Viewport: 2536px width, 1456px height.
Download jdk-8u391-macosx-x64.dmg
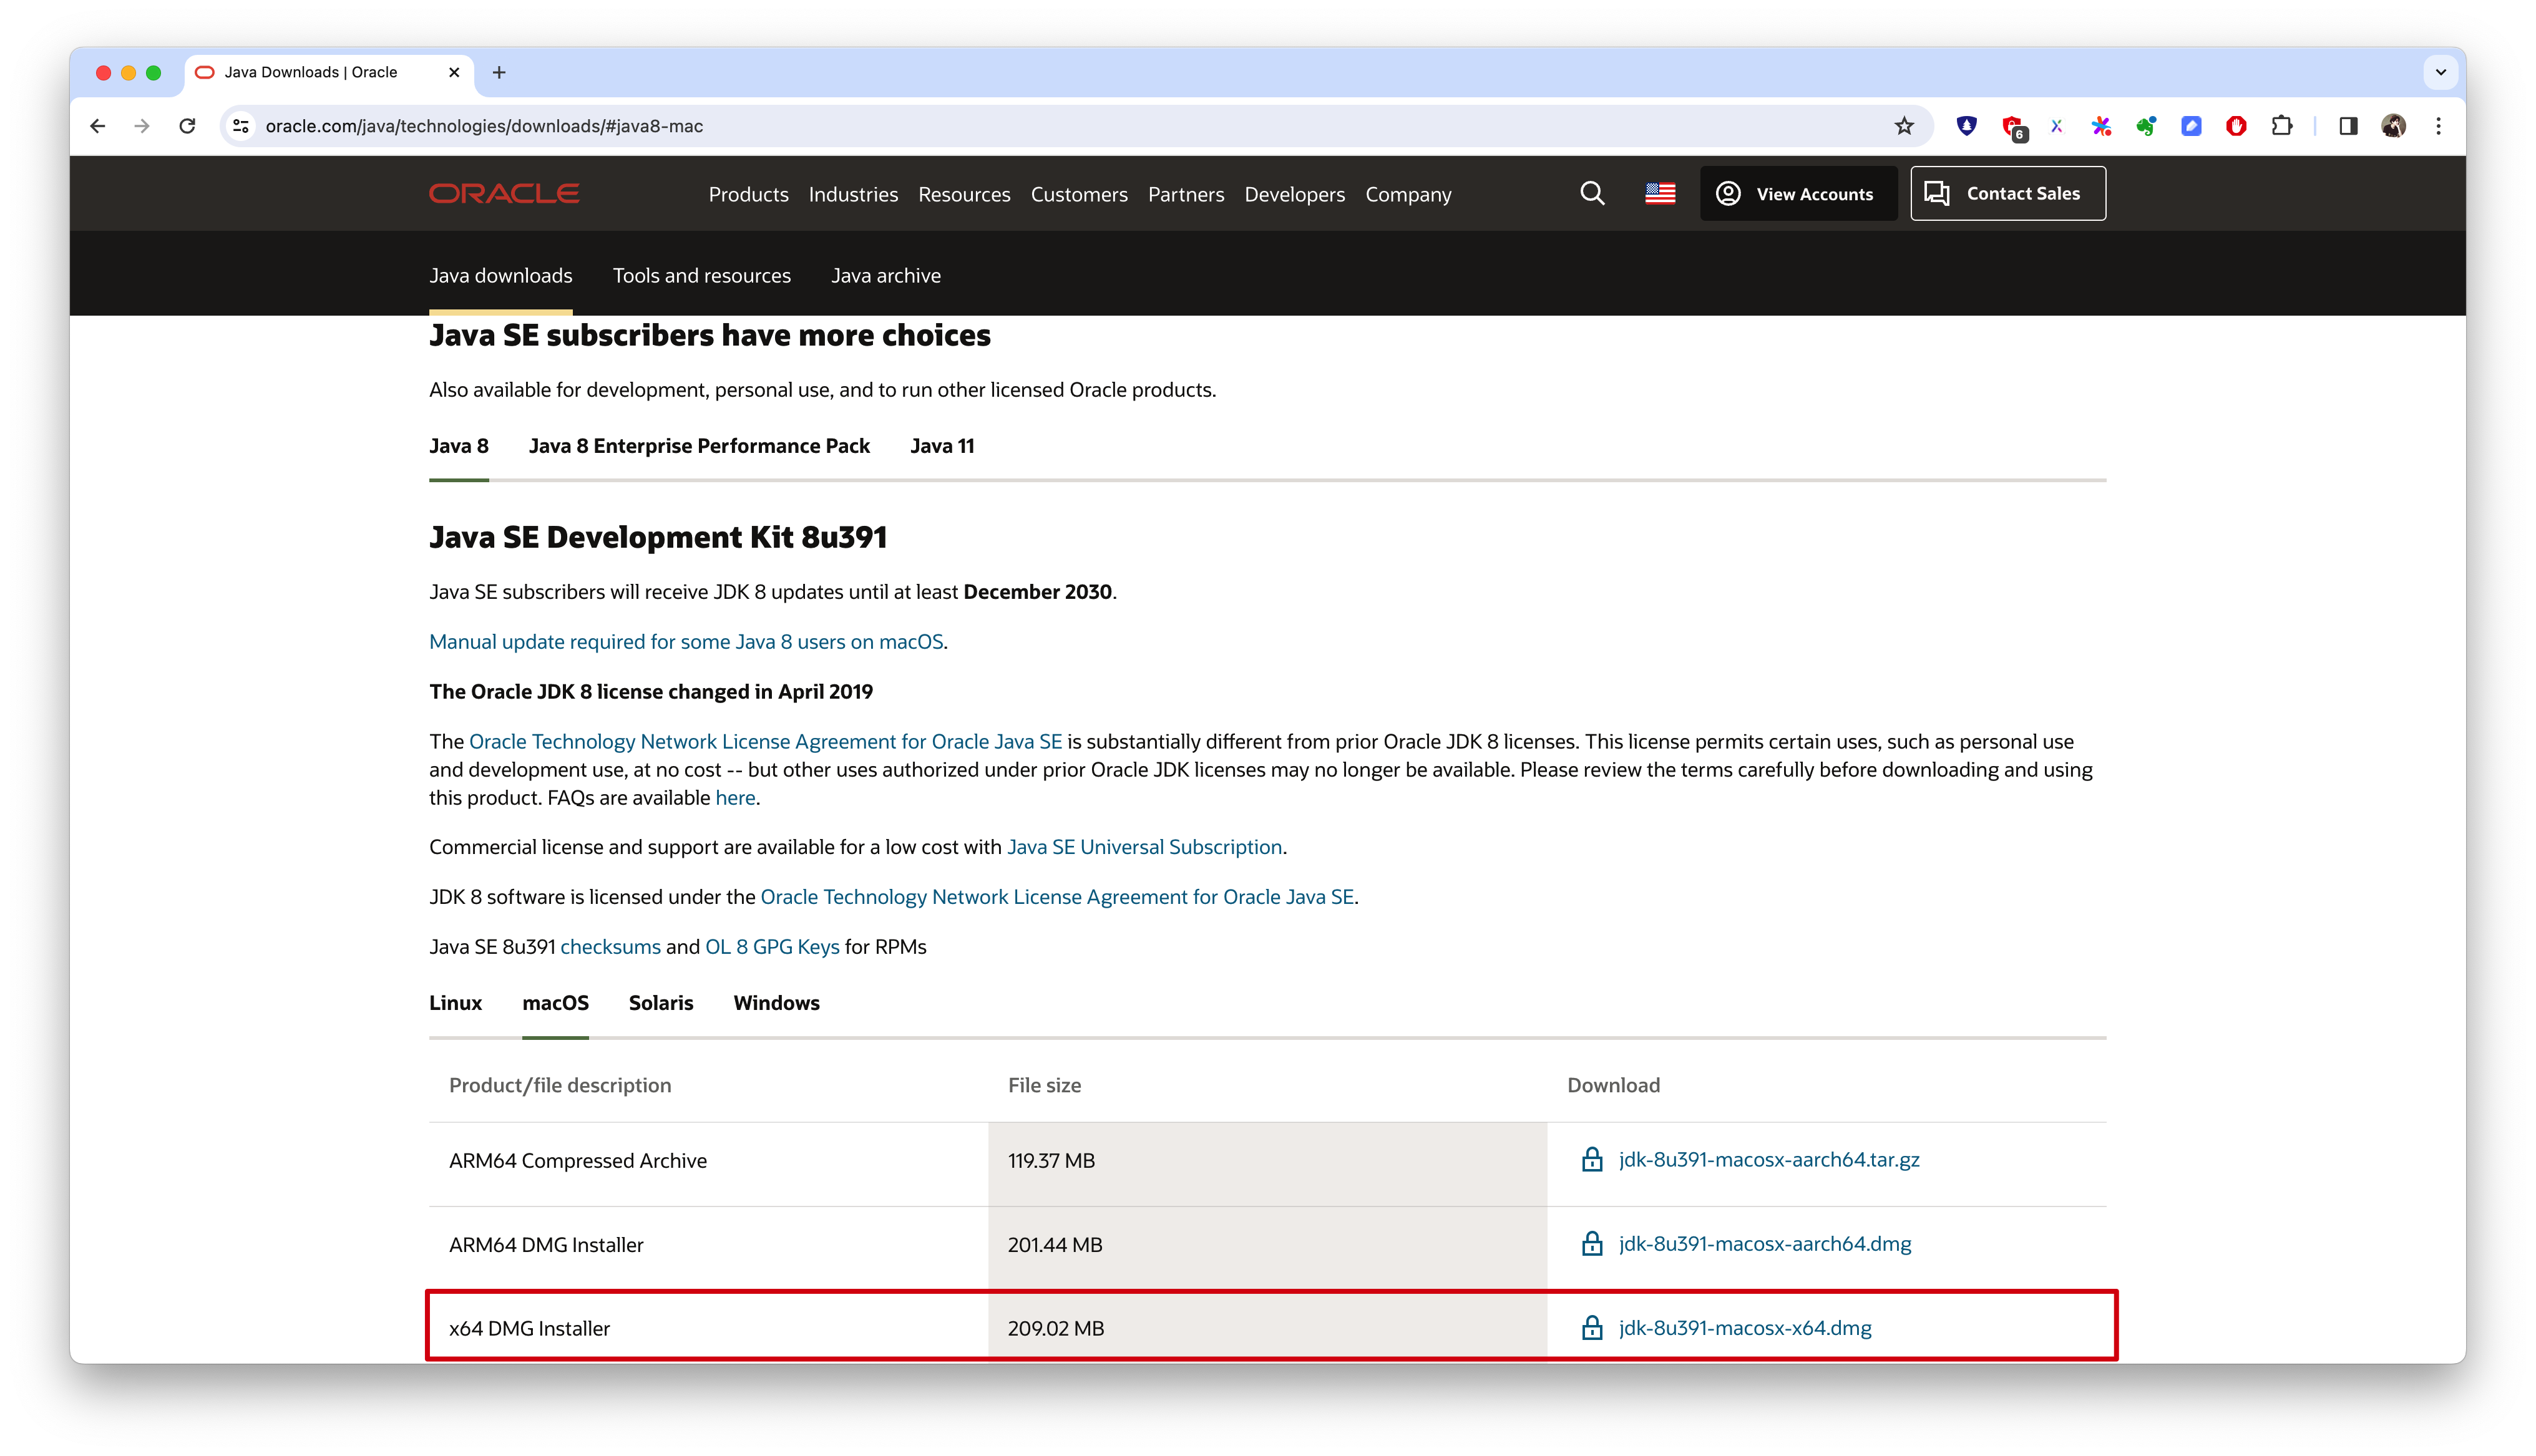[1744, 1328]
